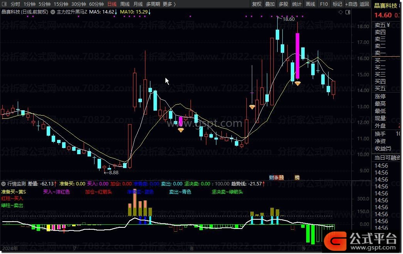This screenshot has width=403, height=254.
Task: Click the 趋势线: -21.57 value
Action: tap(248, 184)
